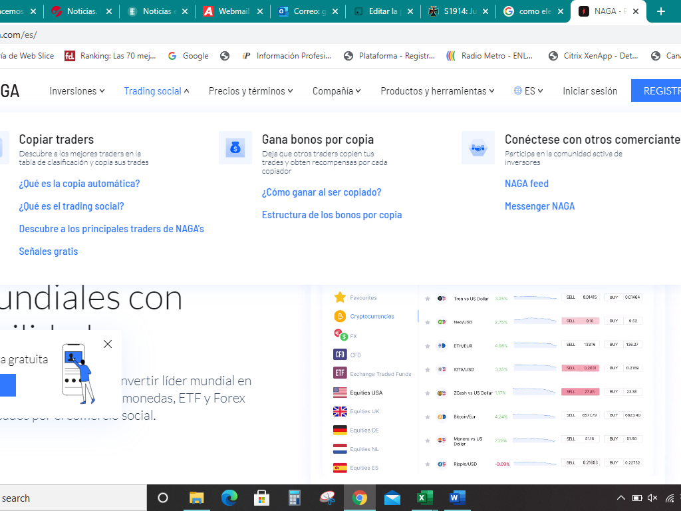Select the ETF Exchange Traded Funds icon
681x511 pixels.
(x=340, y=373)
